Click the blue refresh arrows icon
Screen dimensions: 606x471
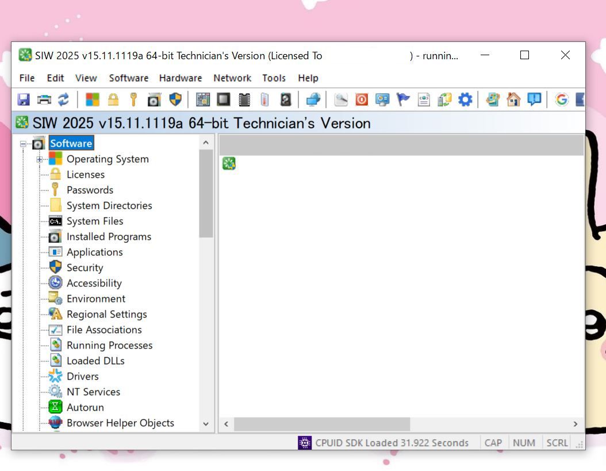point(63,99)
